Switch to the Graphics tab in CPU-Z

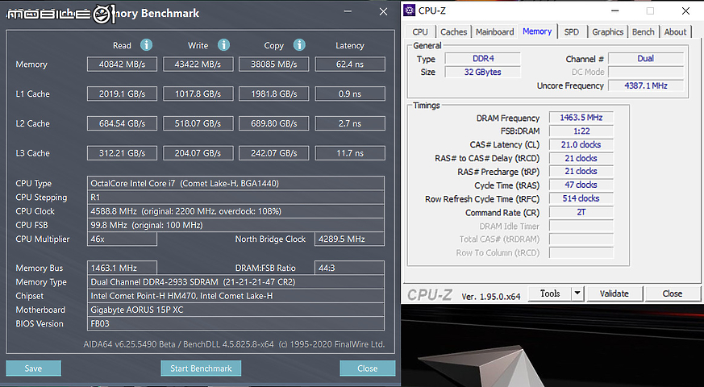tap(607, 32)
